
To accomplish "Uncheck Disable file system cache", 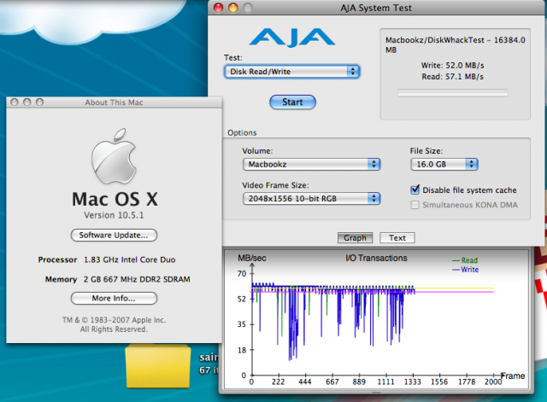I will coord(415,189).
